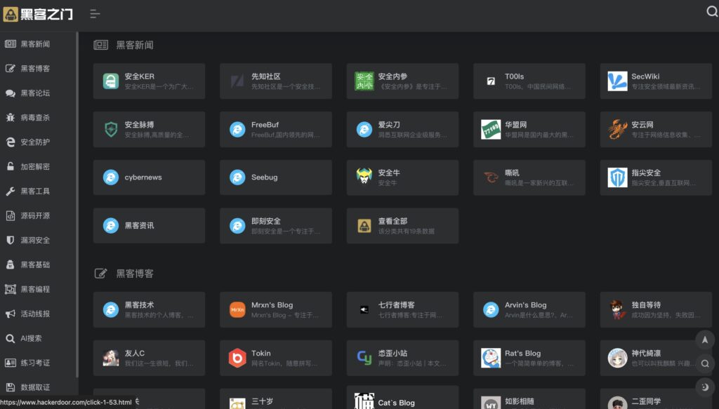
Task: Click the red Tokin logo icon
Action: click(237, 358)
